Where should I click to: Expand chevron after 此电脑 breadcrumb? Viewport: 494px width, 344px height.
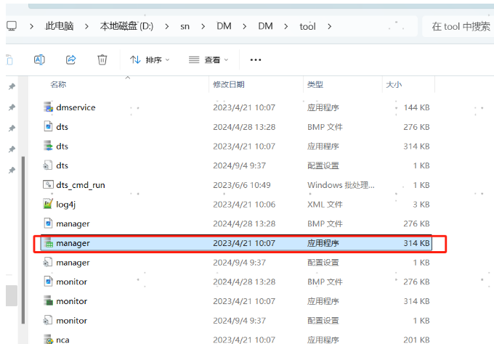click(86, 26)
